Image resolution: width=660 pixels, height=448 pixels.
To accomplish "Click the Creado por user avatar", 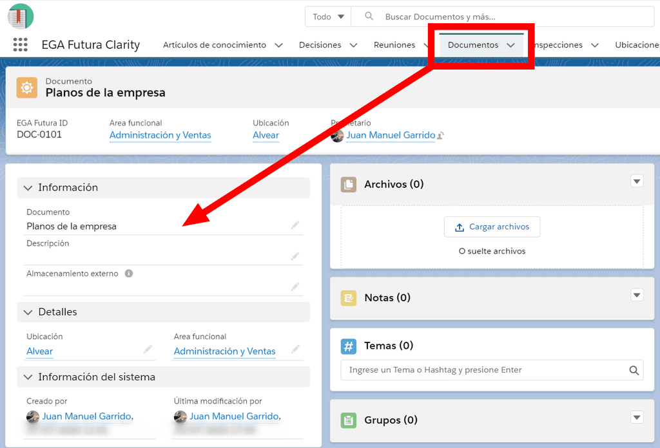I will click(33, 417).
